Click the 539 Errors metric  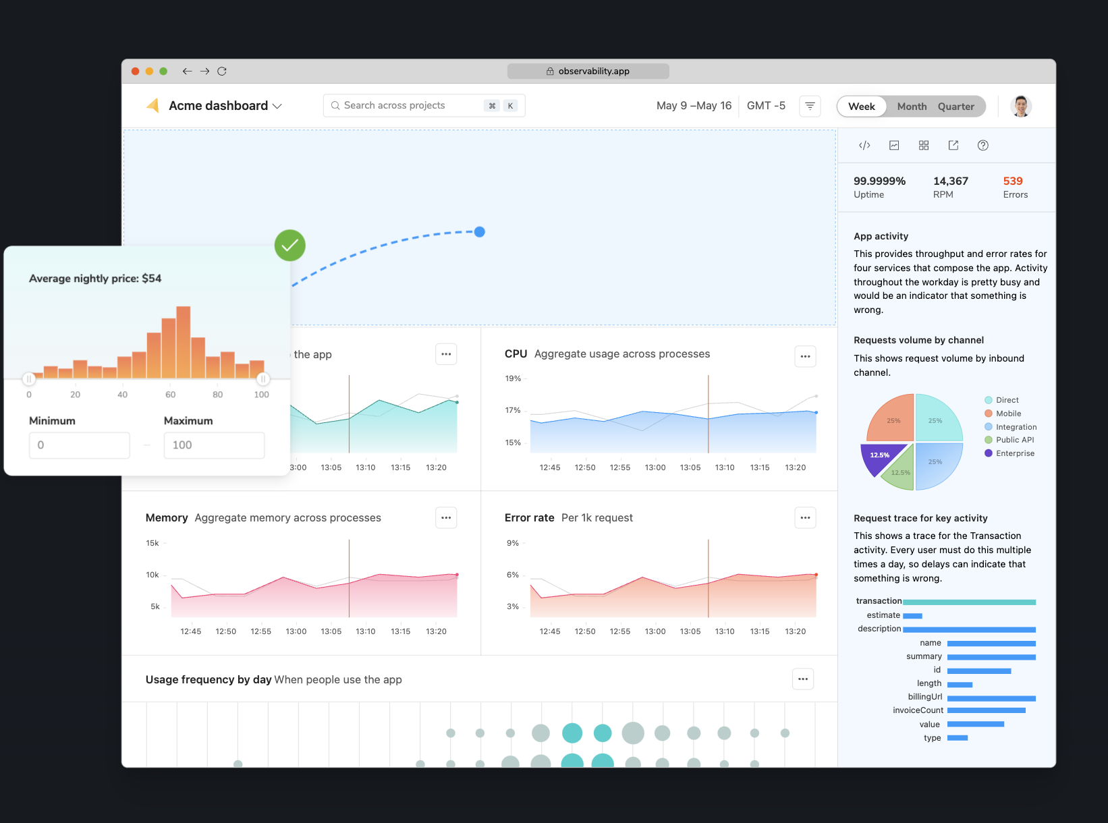click(x=1015, y=187)
